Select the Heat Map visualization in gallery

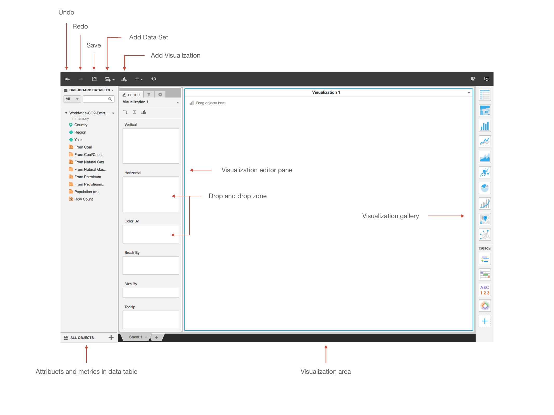click(485, 110)
